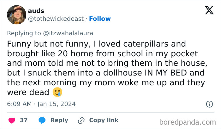Click the crying smiley emoji
Viewport: 221px width, 129px height.
coord(58,92)
